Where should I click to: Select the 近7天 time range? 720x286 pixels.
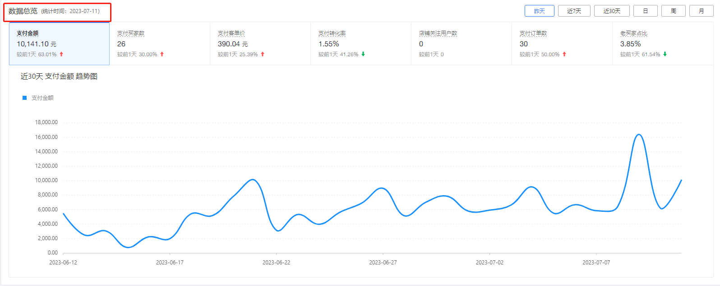(574, 11)
